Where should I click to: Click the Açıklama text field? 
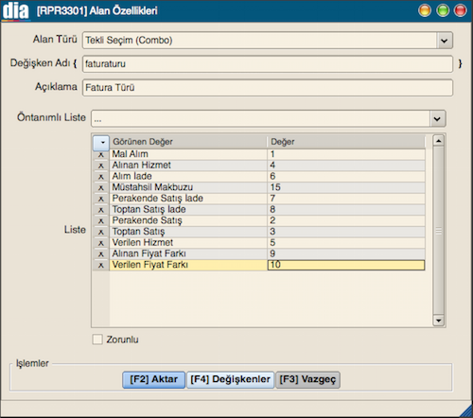[268, 88]
